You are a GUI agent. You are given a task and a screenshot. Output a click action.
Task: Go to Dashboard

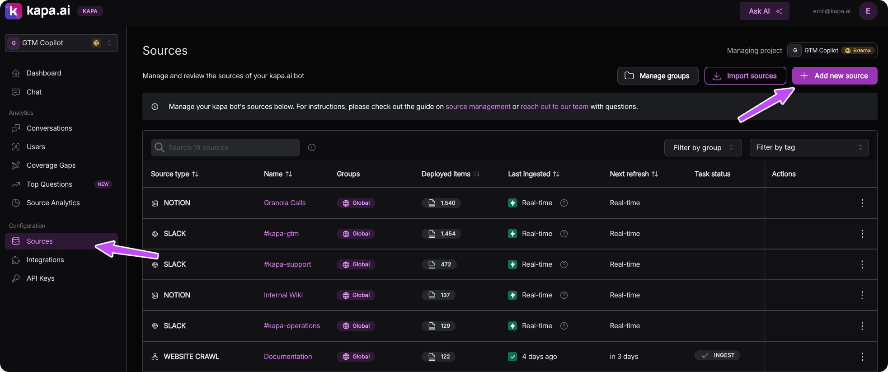tap(44, 73)
